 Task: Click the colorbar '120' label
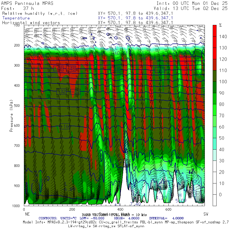[223, 59]
